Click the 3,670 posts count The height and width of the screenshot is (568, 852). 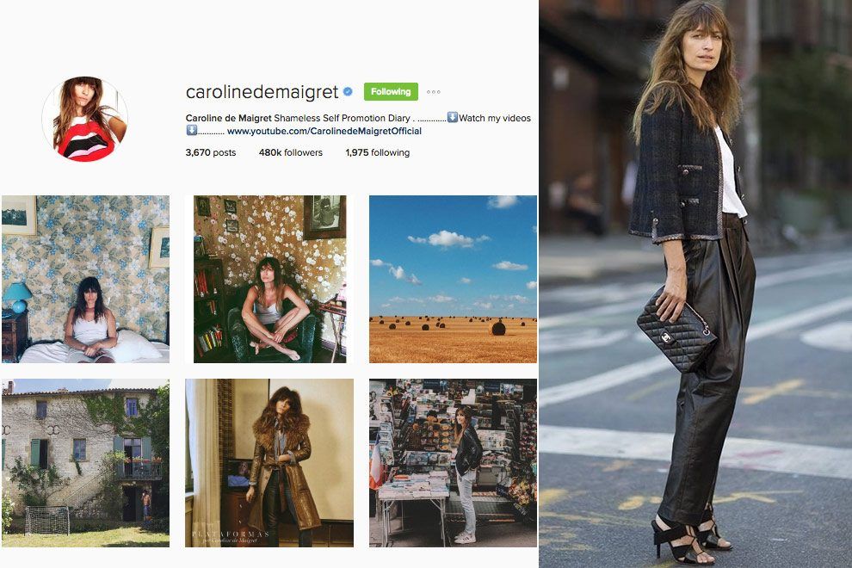[x=211, y=152]
